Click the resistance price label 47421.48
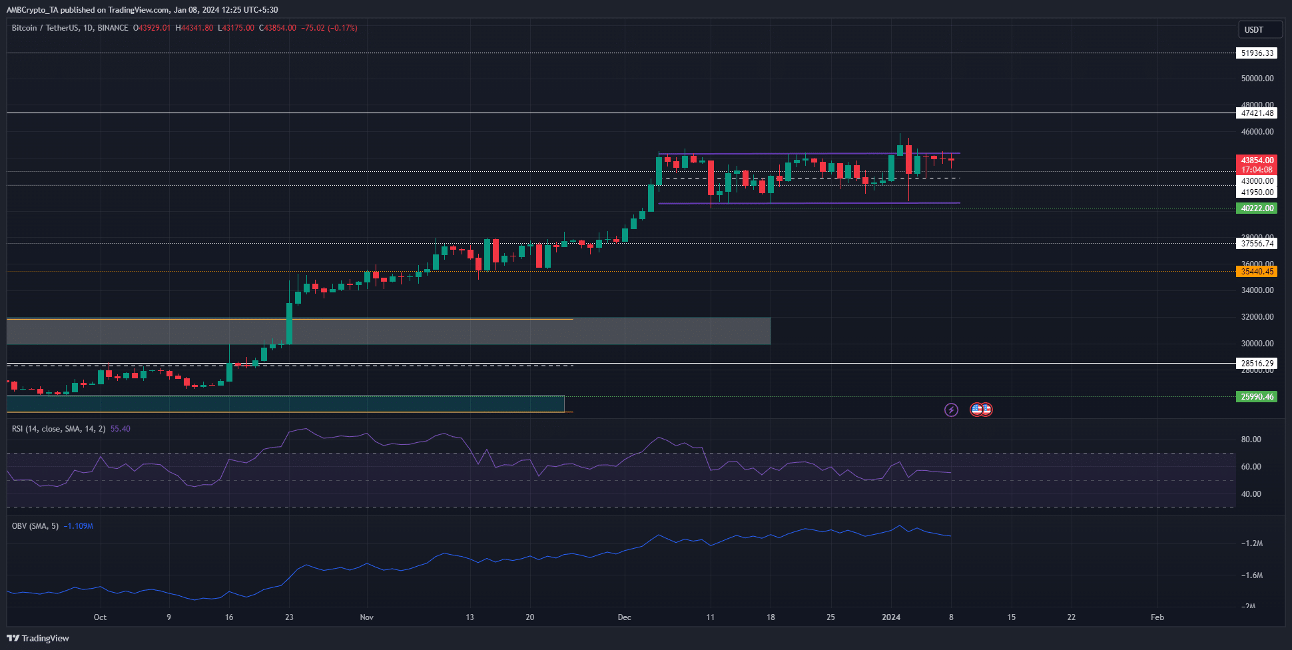 tap(1255, 113)
